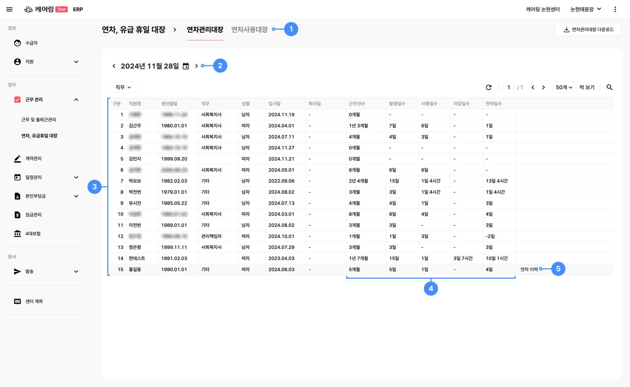
Task: Click the 연차 이력 button for 홍길동
Action: (529, 269)
